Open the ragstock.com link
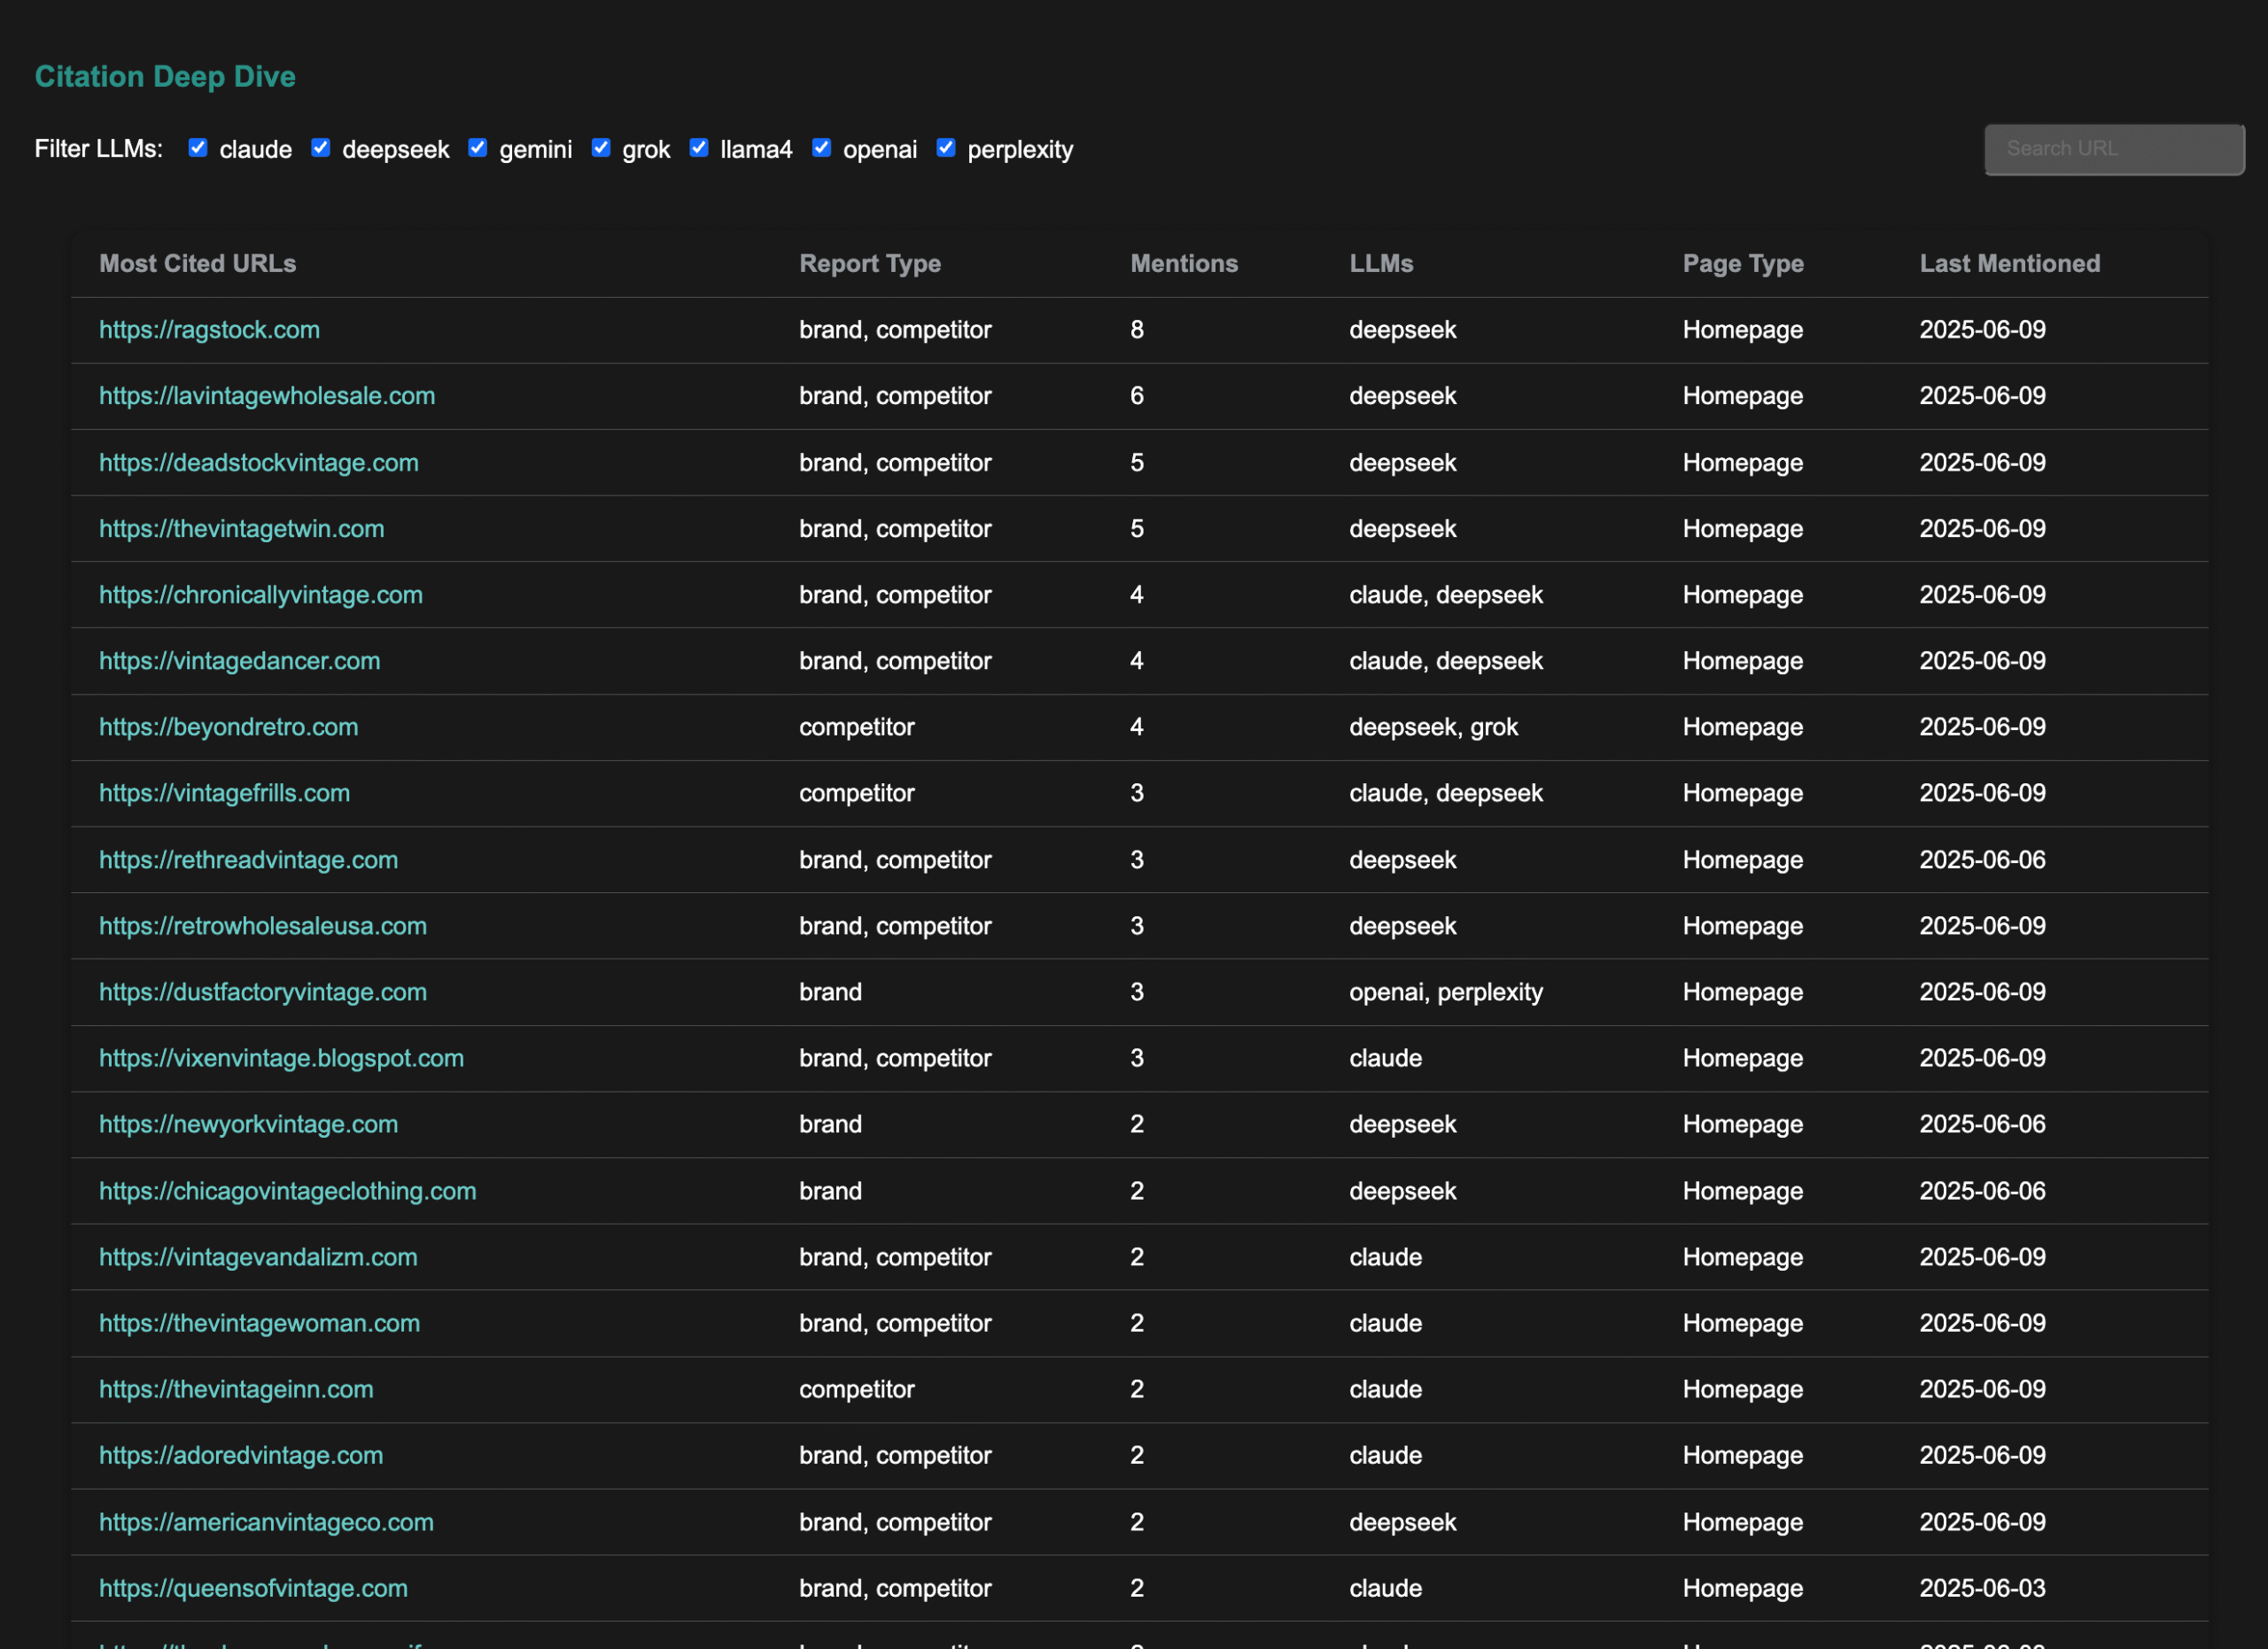The height and width of the screenshot is (1649, 2268). coord(209,330)
